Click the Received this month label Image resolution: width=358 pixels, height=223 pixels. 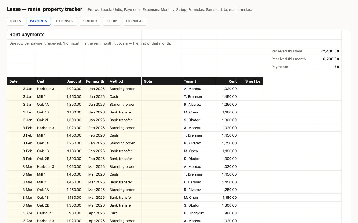coord(289,59)
